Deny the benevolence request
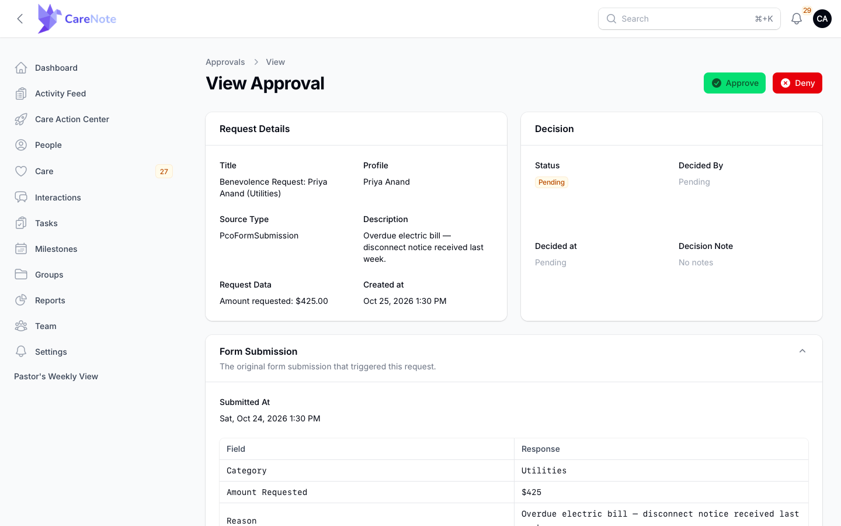Image resolution: width=841 pixels, height=526 pixels. pyautogui.click(x=797, y=83)
